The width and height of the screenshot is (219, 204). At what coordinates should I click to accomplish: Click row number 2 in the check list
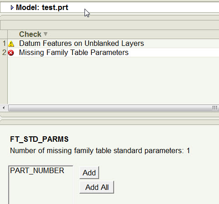coord(4,53)
